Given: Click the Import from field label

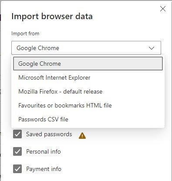Looking at the screenshot, I should (x=25, y=34).
